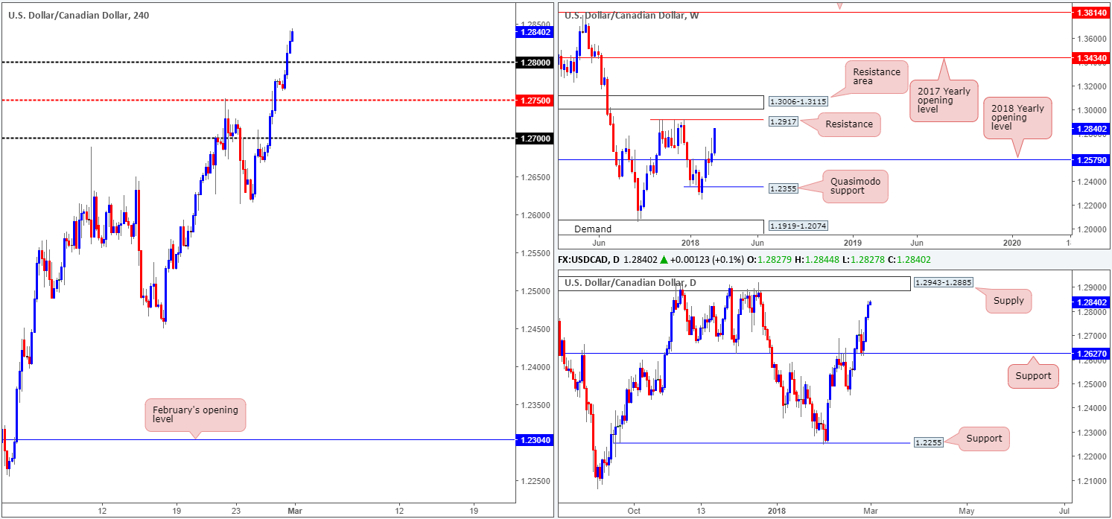This screenshot has width=1112, height=519.
Task: Click the 240-minute chart title text
Action: [x=79, y=15]
